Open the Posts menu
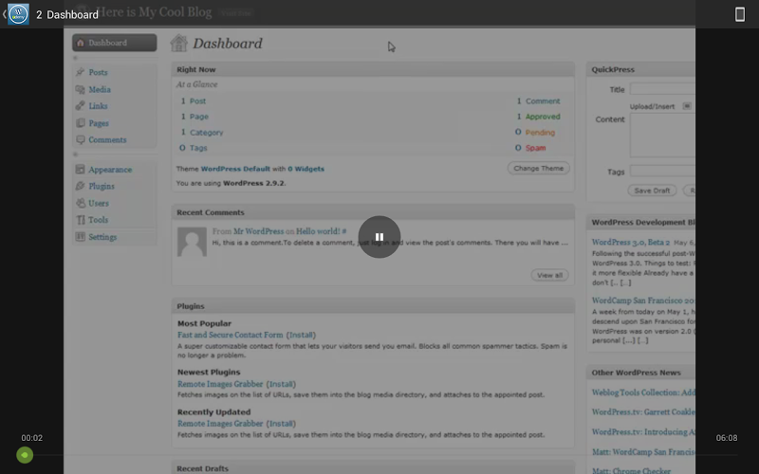The width and height of the screenshot is (759, 474). [98, 72]
